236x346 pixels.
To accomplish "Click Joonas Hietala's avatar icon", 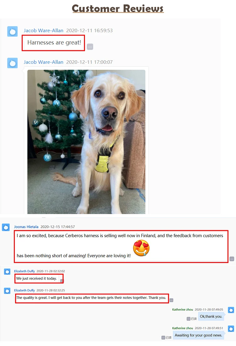I will coord(6,227).
